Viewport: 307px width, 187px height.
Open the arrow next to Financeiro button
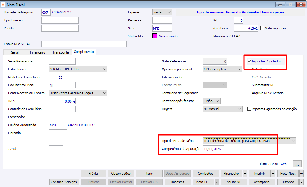245,174
